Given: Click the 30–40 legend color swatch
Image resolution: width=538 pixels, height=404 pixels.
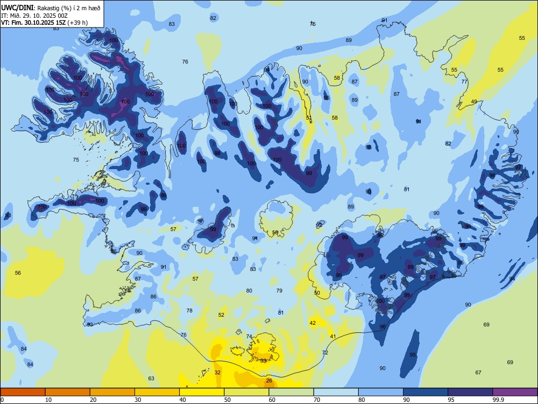Looking at the screenshot, I should coord(157,392).
